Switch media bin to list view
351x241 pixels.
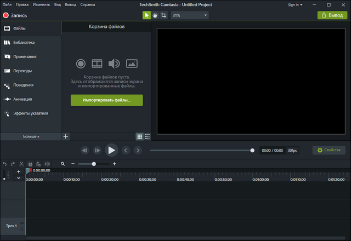point(147,136)
